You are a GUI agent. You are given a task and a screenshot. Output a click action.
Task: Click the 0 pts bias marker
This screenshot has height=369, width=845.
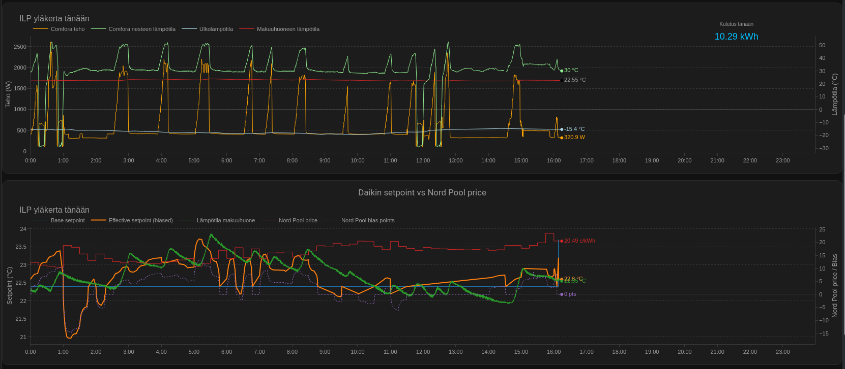(562, 294)
